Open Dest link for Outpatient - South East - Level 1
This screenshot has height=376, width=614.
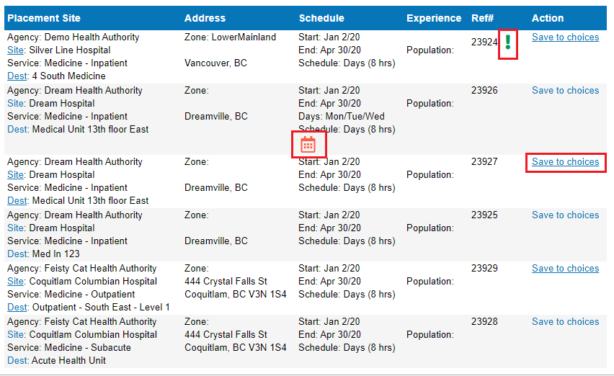17,307
